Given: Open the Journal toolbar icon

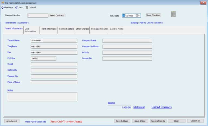Looking at the screenshot, I should [27, 7].
